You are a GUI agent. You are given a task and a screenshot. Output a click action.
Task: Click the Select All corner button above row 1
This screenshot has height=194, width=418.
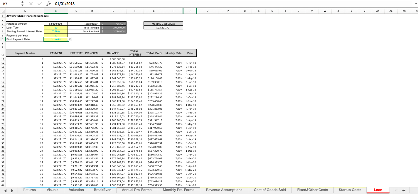click(x=3, y=11)
